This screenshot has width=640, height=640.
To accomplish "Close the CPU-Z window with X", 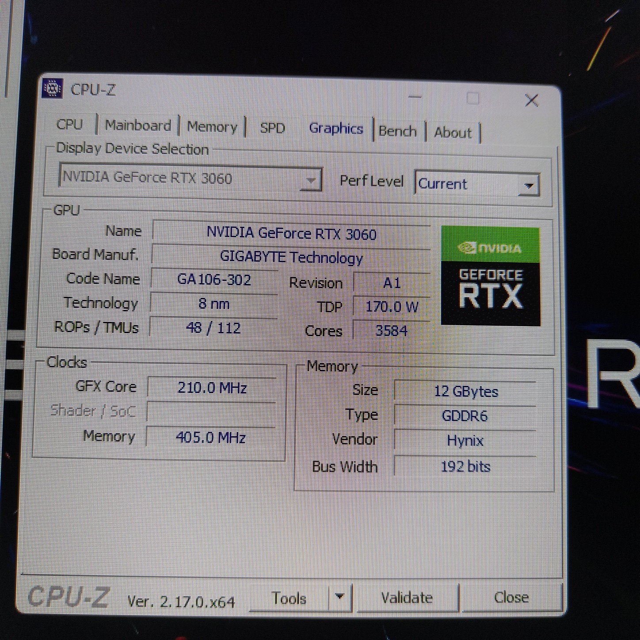I will [x=531, y=101].
